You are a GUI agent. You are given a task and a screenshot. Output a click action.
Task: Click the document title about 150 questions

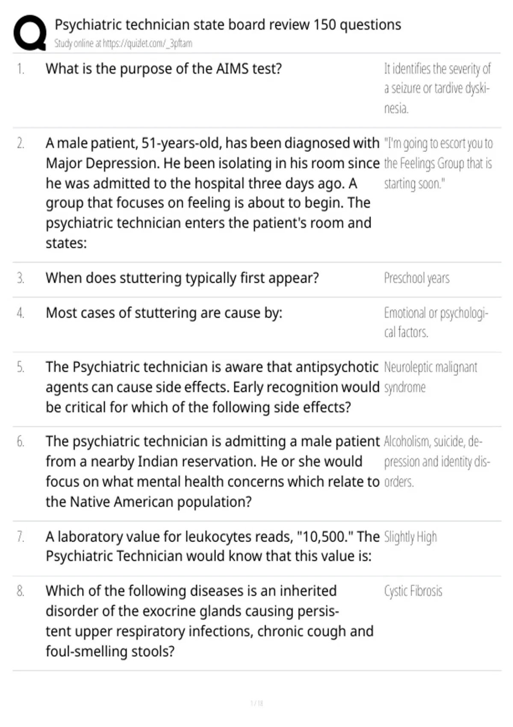[228, 25]
